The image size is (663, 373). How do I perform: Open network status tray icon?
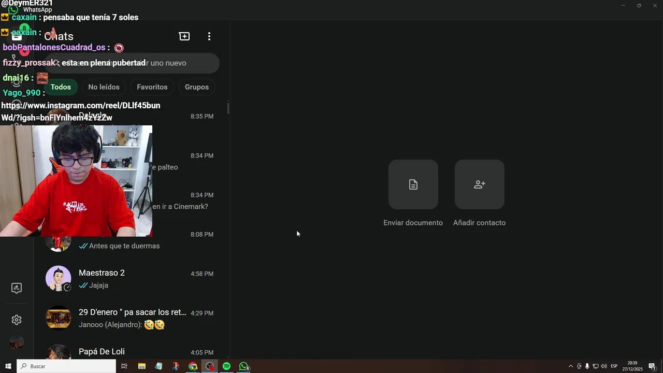click(596, 366)
